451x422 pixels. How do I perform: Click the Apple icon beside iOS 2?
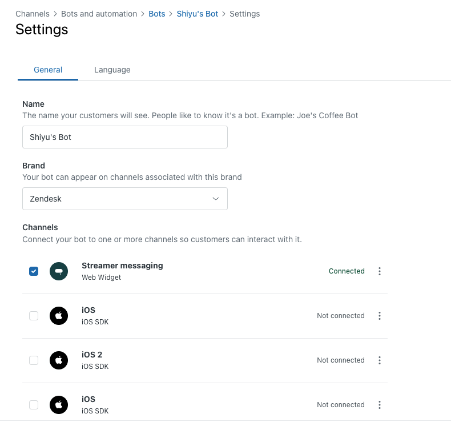pos(59,360)
